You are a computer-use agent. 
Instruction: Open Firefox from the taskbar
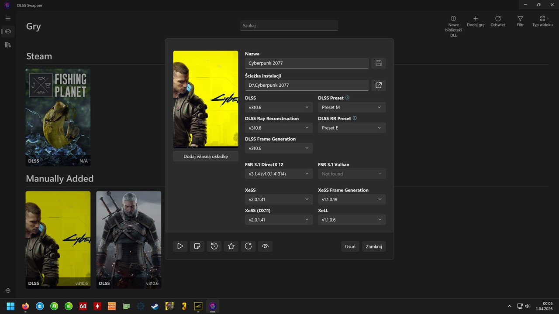point(25,306)
